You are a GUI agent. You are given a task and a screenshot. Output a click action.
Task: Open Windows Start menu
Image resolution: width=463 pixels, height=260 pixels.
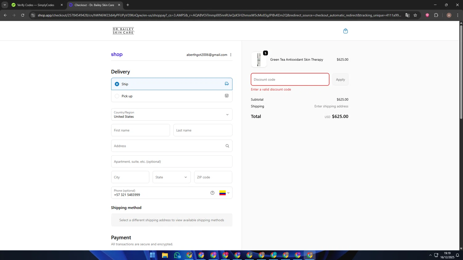(x=152, y=255)
